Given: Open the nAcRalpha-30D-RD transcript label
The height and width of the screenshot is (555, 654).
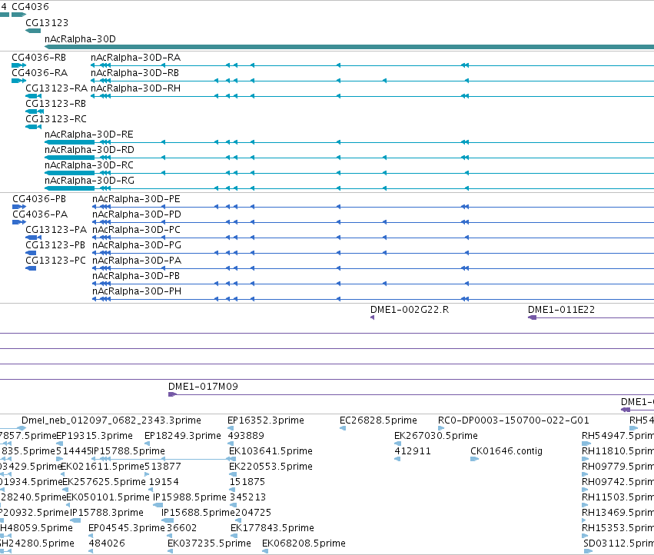Looking at the screenshot, I should pyautogui.click(x=89, y=150).
